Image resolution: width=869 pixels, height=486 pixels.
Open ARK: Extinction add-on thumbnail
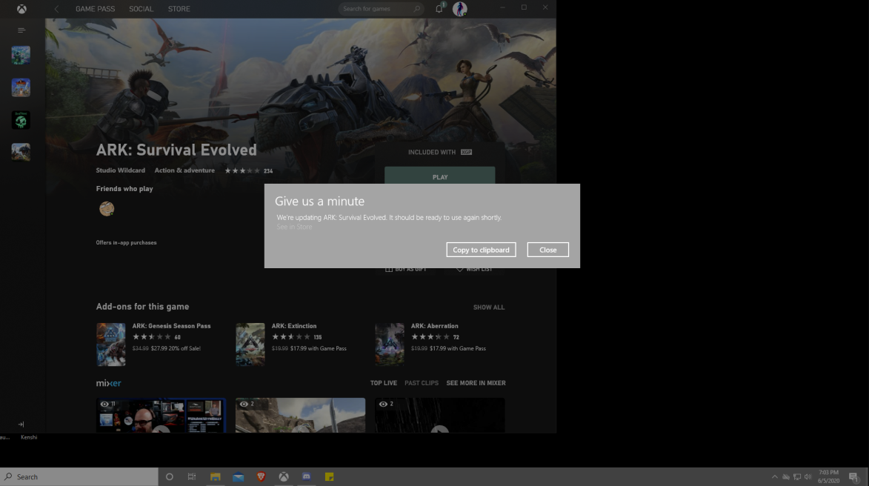tap(250, 344)
